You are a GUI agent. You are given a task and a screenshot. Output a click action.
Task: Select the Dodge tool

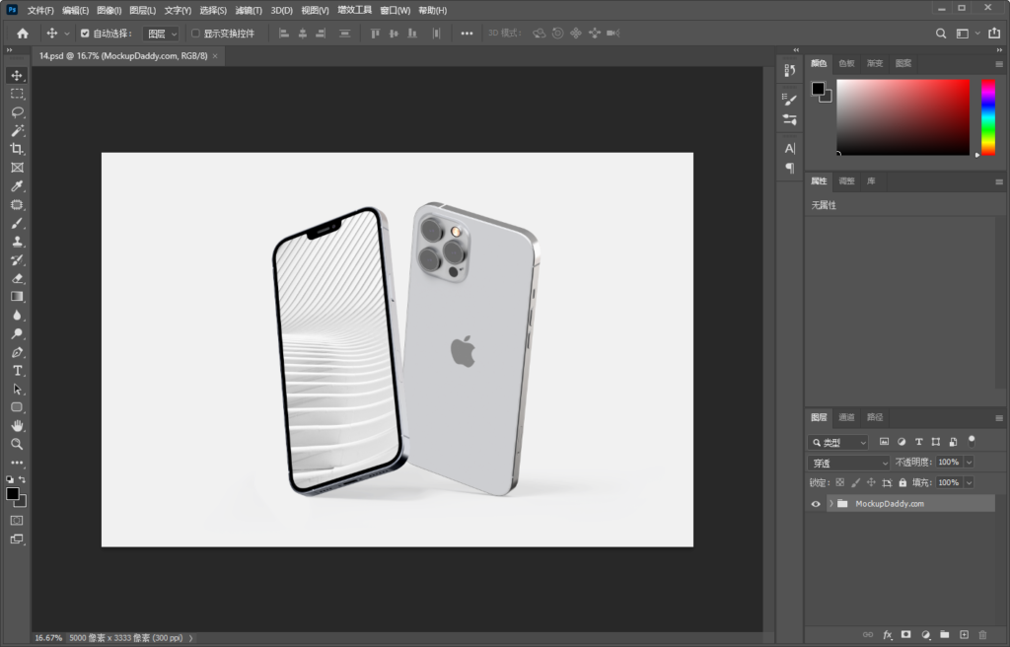(17, 333)
